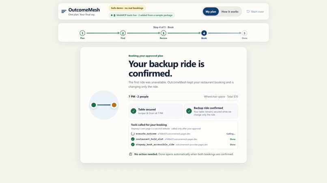Click the Backup ride confirmed card title
This screenshot has width=327, height=183.
point(208,108)
